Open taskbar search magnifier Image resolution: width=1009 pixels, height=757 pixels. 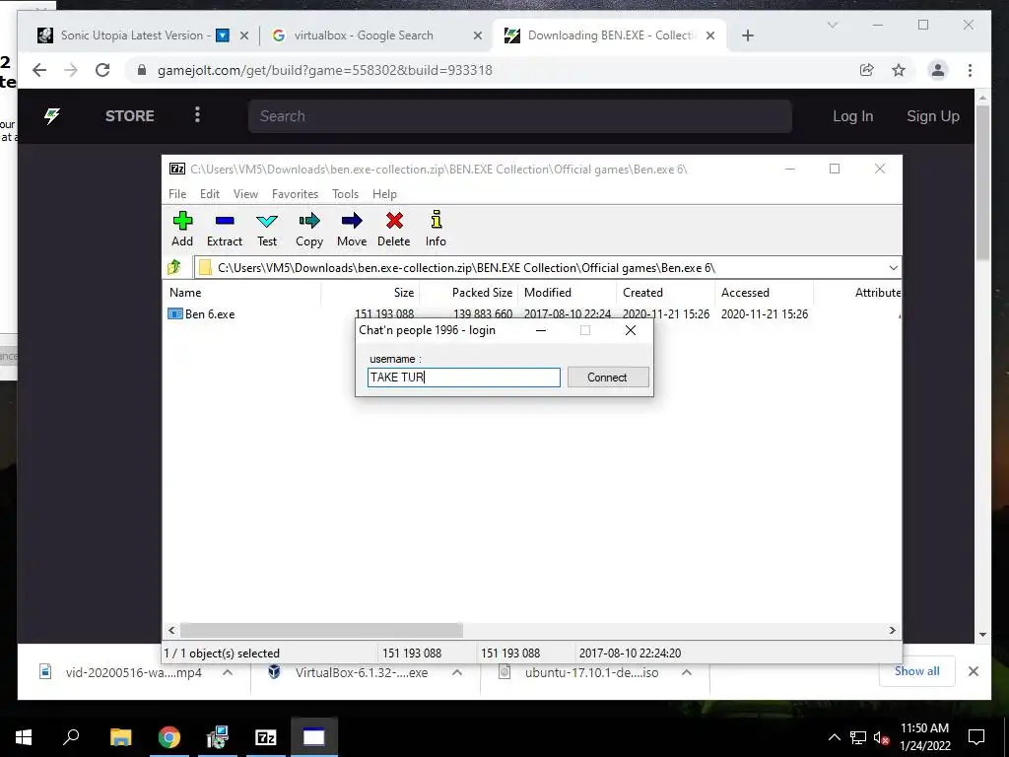[71, 737]
